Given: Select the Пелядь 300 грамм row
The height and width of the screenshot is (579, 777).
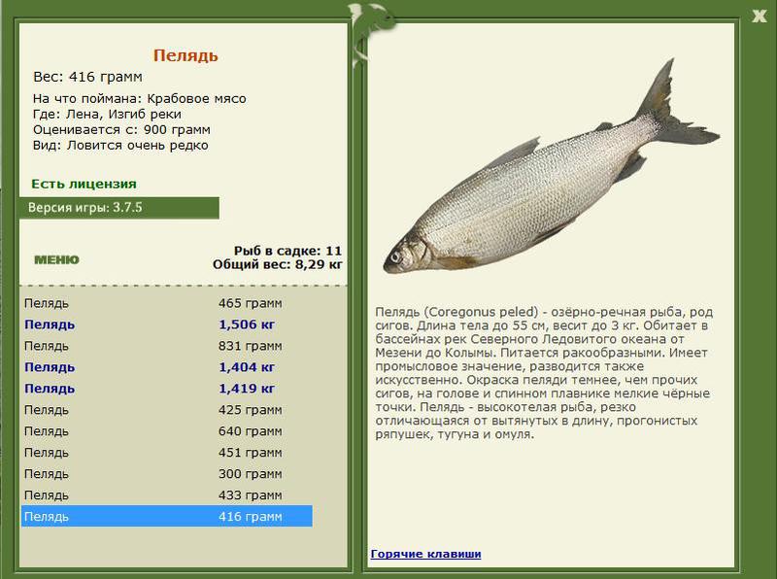Looking at the screenshot, I should pyautogui.click(x=166, y=473).
